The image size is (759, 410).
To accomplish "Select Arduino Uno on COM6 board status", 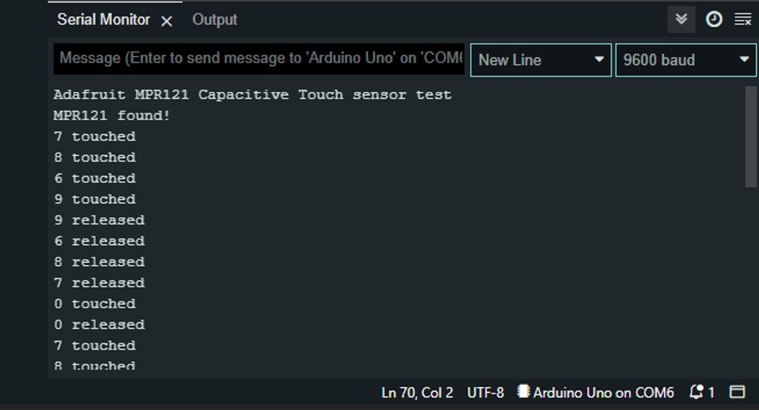I will click(603, 393).
